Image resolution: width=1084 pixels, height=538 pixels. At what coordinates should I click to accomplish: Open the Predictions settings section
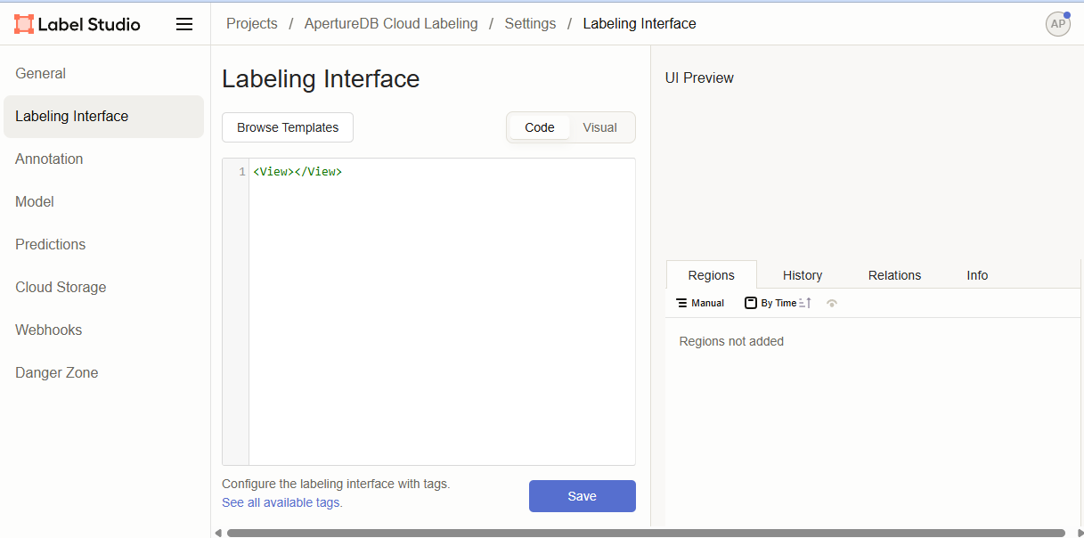click(104, 245)
